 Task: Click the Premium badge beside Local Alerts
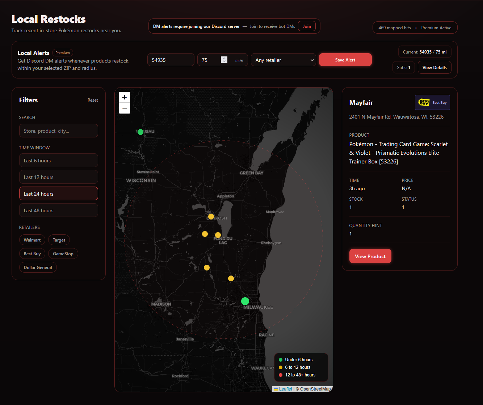[x=63, y=53]
